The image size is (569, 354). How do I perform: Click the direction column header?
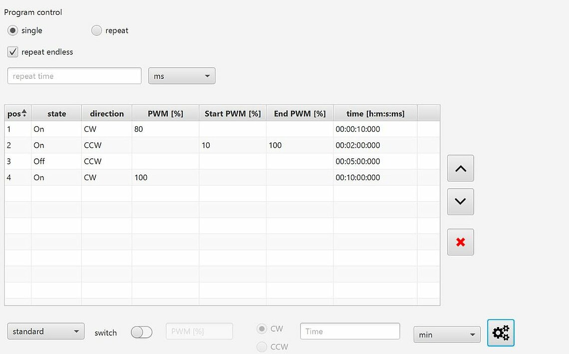coord(107,113)
